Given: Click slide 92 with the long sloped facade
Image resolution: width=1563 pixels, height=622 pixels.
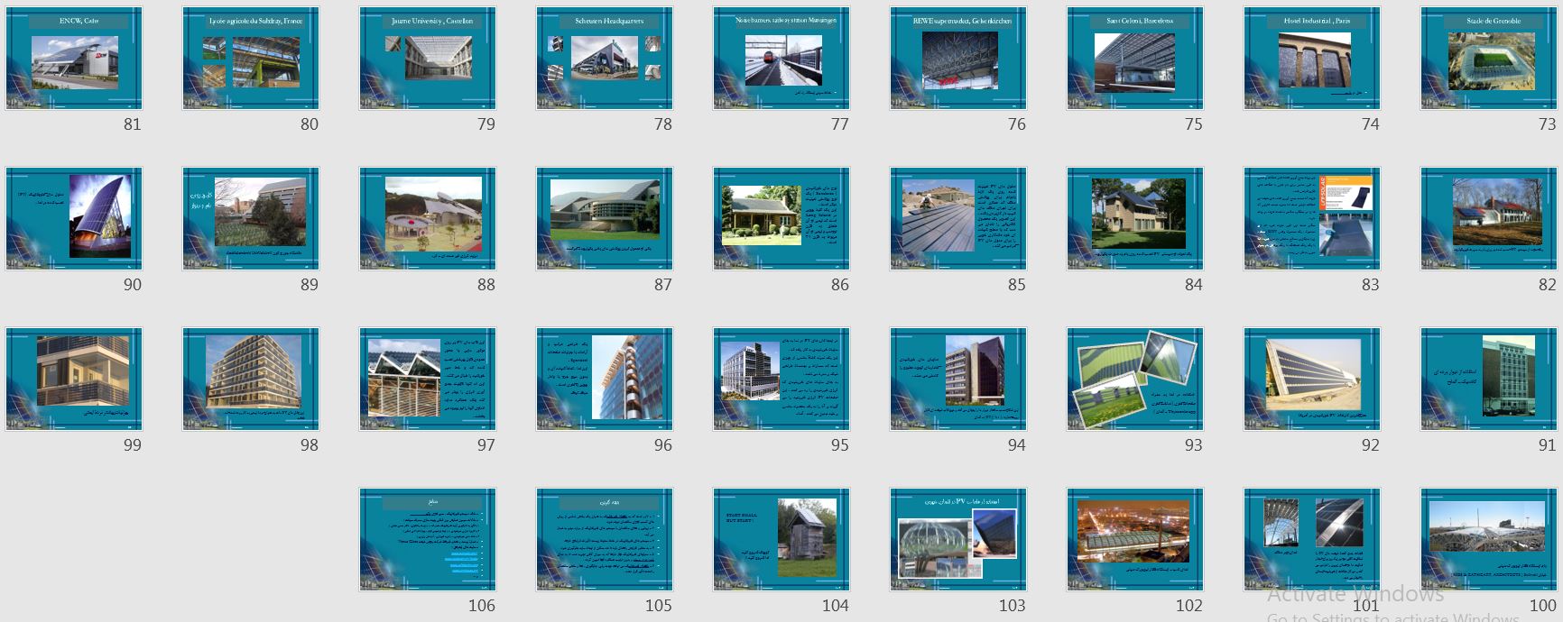Looking at the screenshot, I should pos(1312,380).
